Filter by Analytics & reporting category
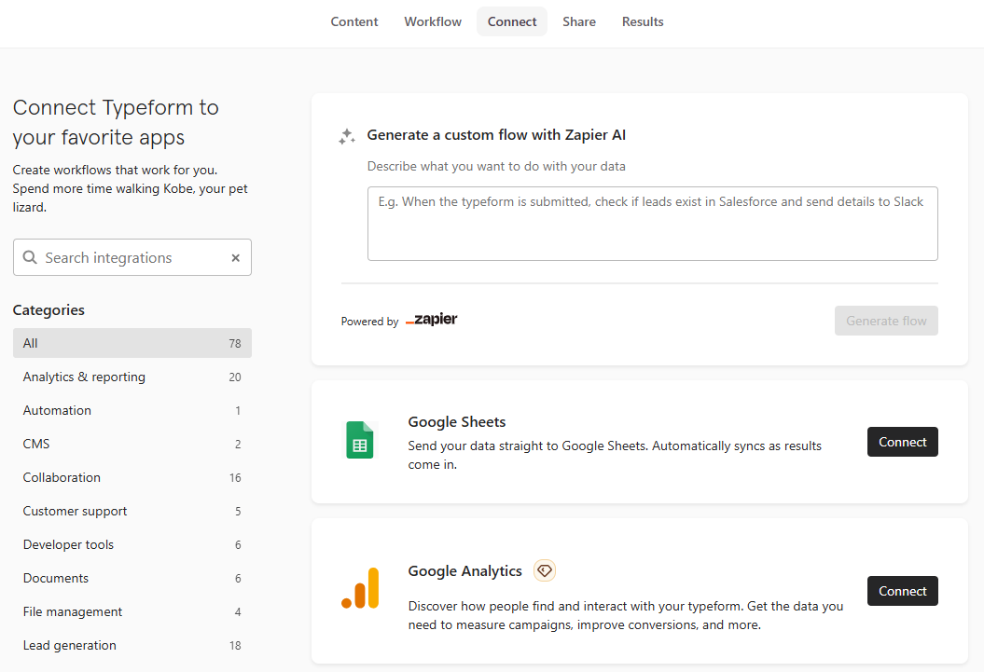Image resolution: width=984 pixels, height=672 pixels. click(132, 377)
